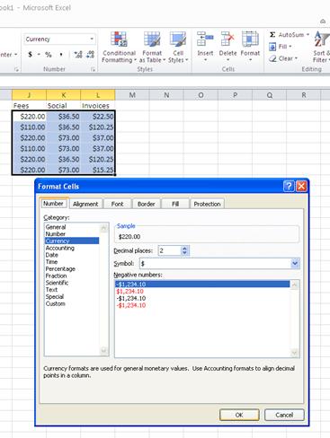Open the ribbon Format cells menu
This screenshot has width=330, height=438.
[250, 47]
